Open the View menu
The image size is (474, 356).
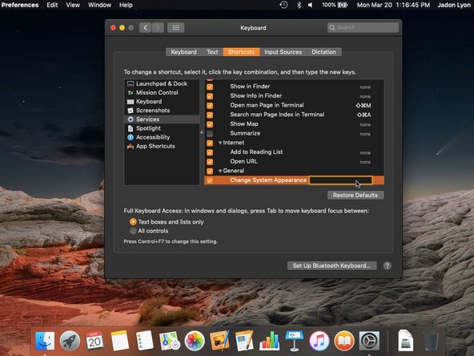click(73, 5)
